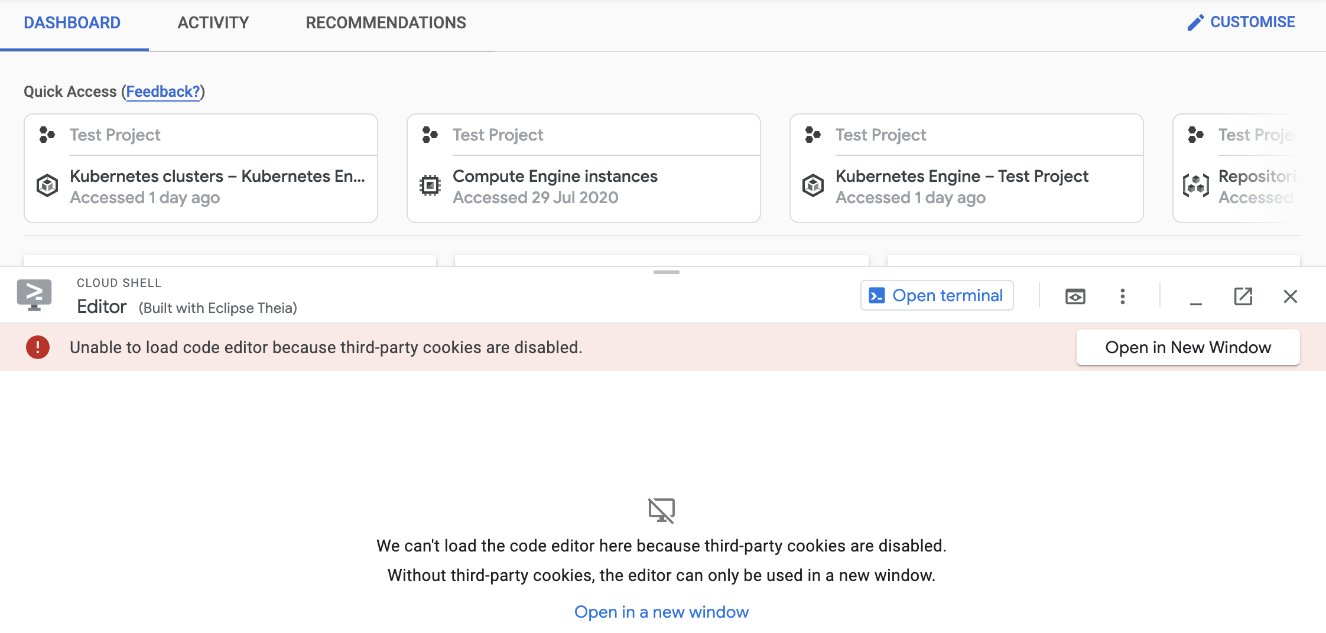
Task: Open web preview from Cloud Shell toolbar
Action: pyautogui.click(x=1075, y=296)
